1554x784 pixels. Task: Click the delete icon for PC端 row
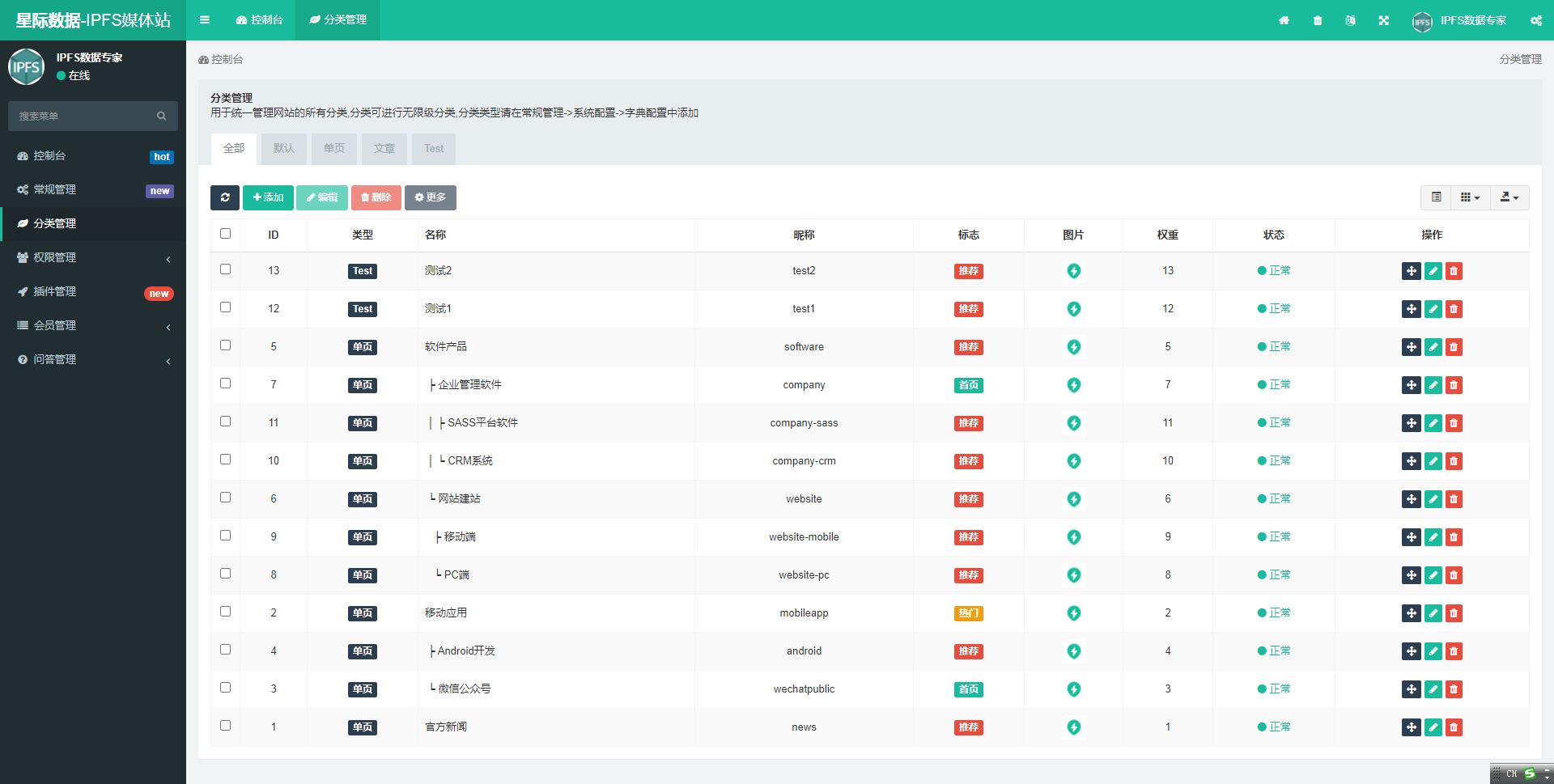click(x=1454, y=575)
